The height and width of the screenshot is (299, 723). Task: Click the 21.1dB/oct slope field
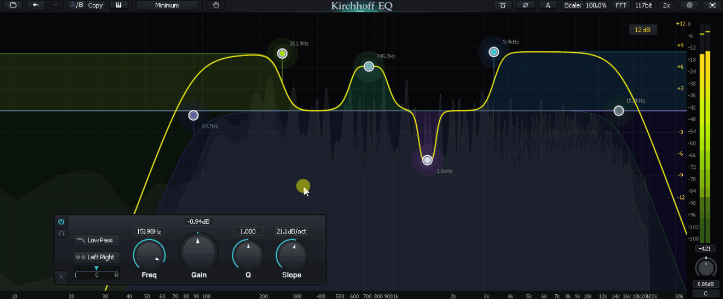pyautogui.click(x=291, y=231)
